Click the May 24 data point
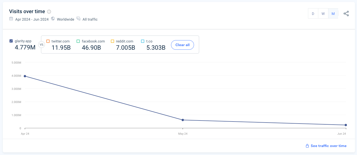357x155 pixels. coord(183,120)
